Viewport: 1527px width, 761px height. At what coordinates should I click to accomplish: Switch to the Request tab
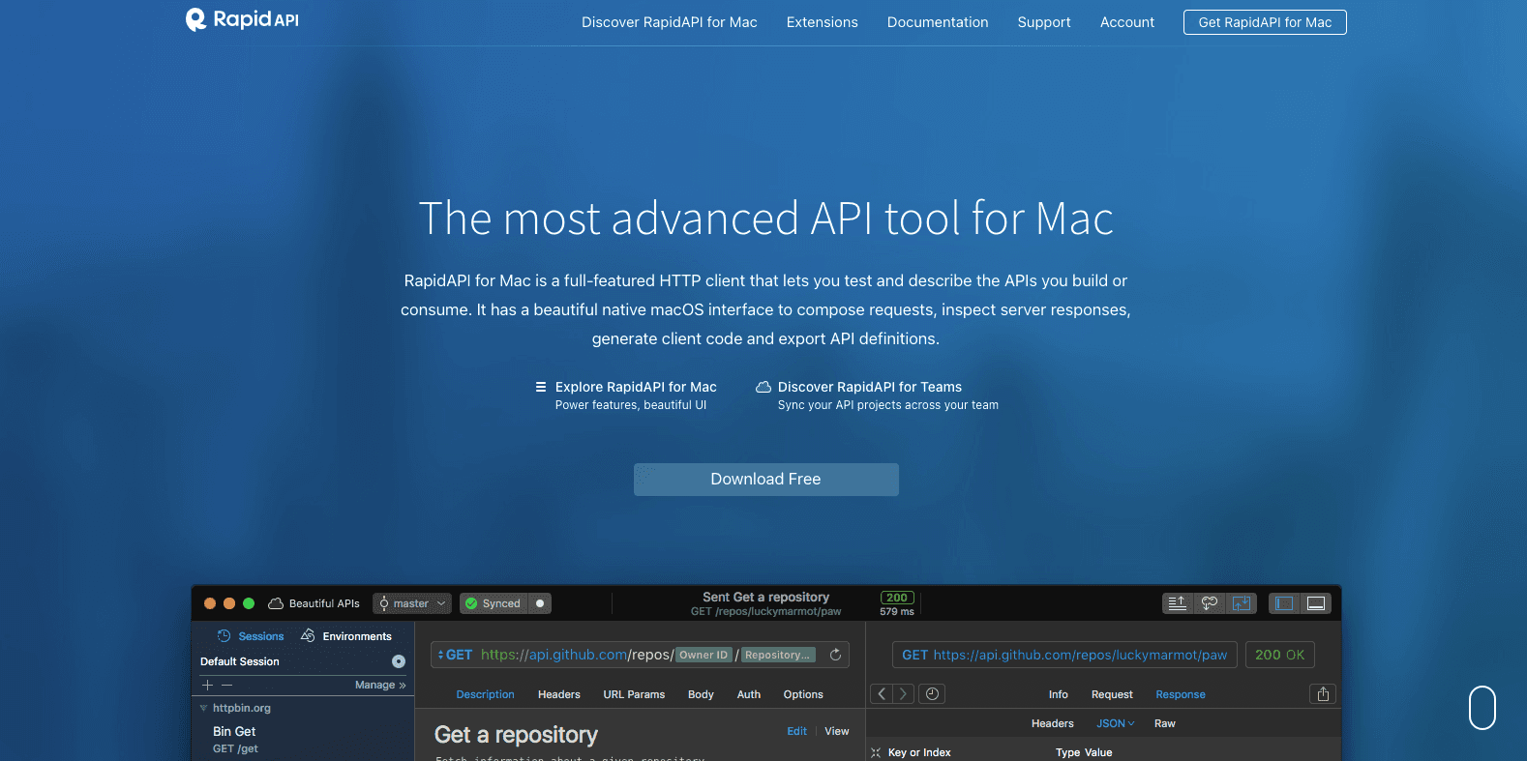click(x=1112, y=694)
